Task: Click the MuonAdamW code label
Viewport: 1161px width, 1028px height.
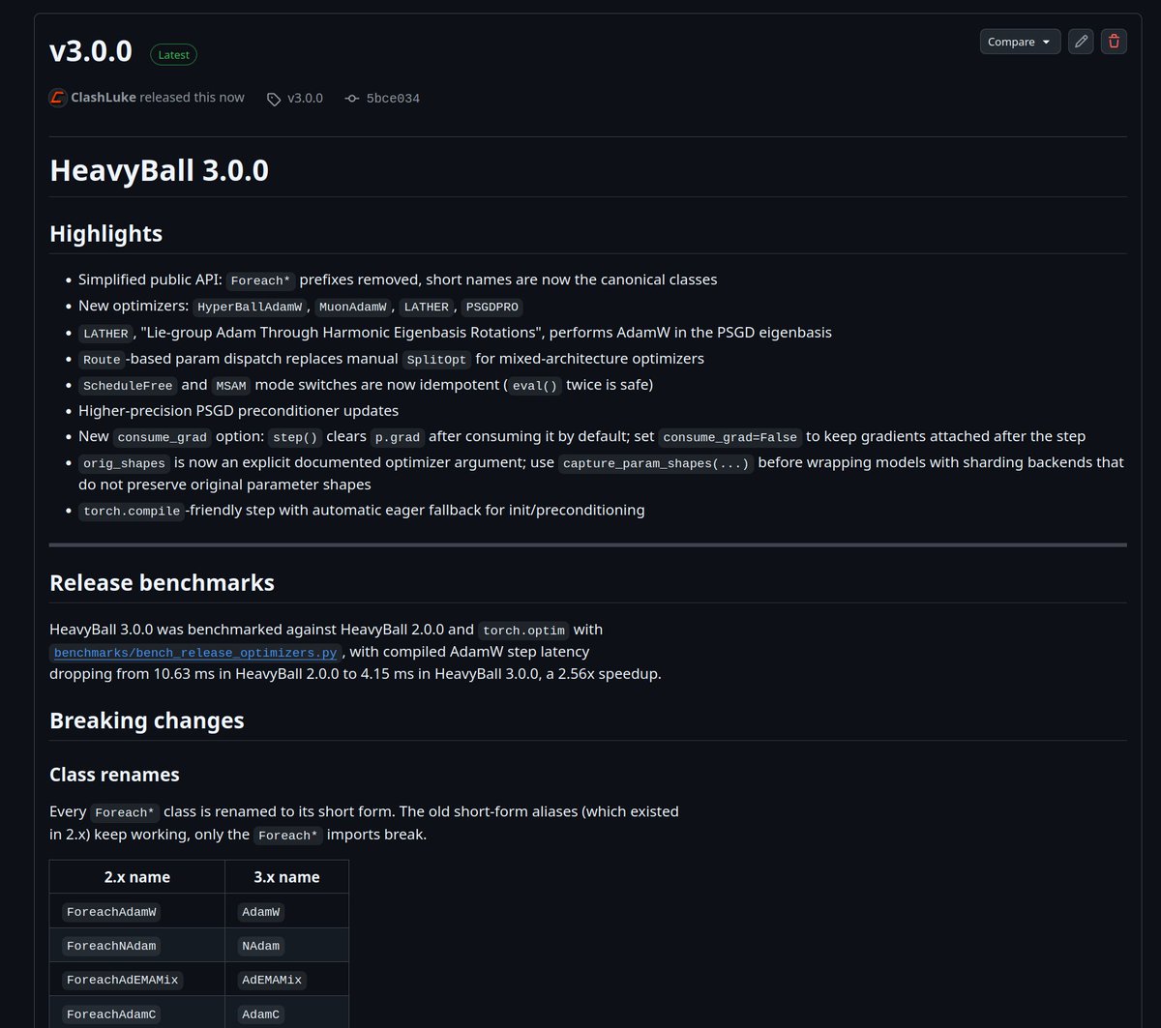Action: coord(352,307)
